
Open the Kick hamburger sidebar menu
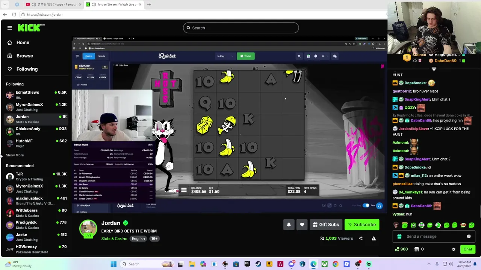[10, 28]
